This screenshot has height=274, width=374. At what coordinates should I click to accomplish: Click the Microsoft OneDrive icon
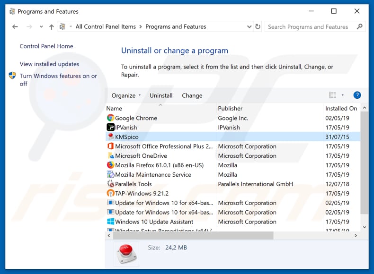[110, 156]
